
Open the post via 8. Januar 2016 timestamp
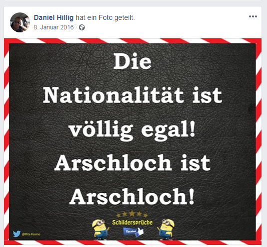[x=53, y=27]
